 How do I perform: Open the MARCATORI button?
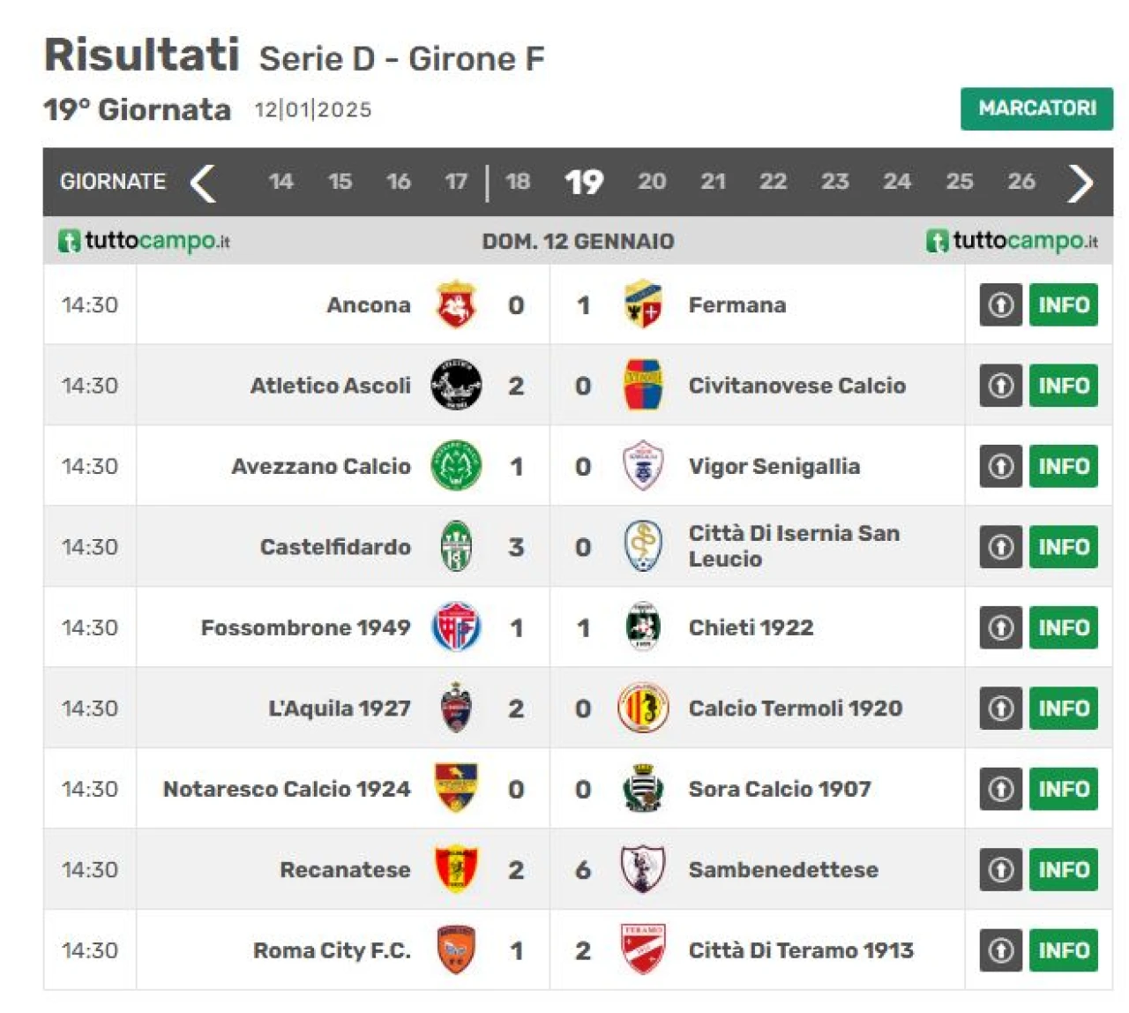[1037, 109]
